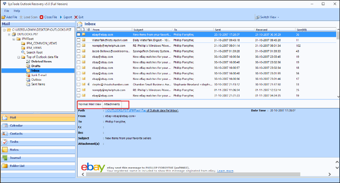Open the Contacts navigation pane
Screen dimensions: 340x183
point(38,133)
